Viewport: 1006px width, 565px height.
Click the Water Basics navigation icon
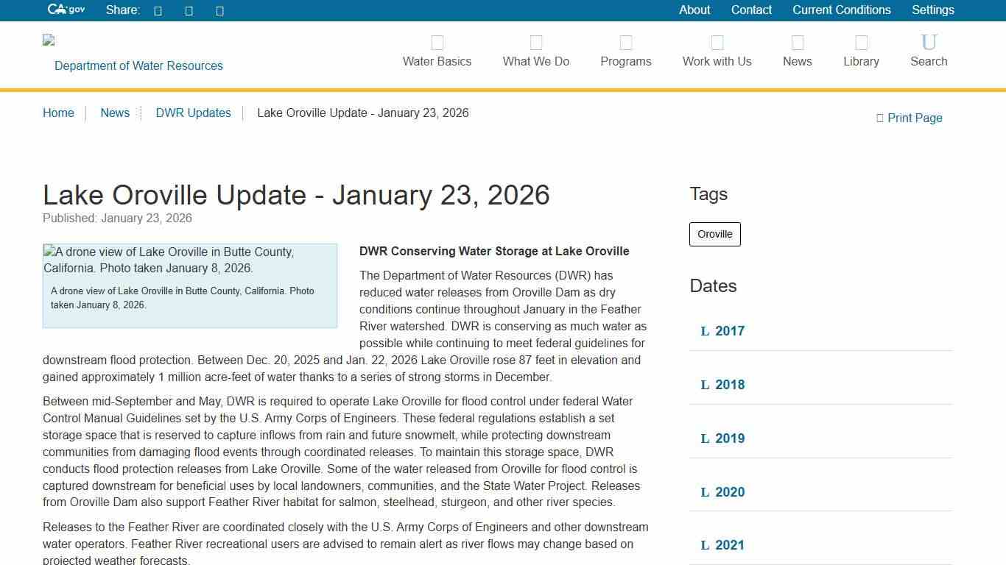[437, 43]
